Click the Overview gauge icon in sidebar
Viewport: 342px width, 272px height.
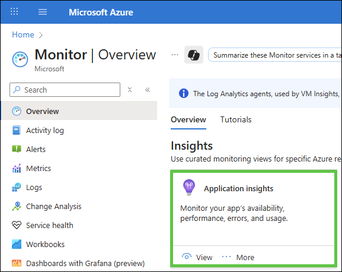[x=17, y=111]
